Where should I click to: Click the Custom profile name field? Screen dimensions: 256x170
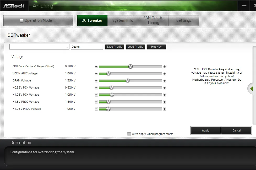[x=87, y=47]
